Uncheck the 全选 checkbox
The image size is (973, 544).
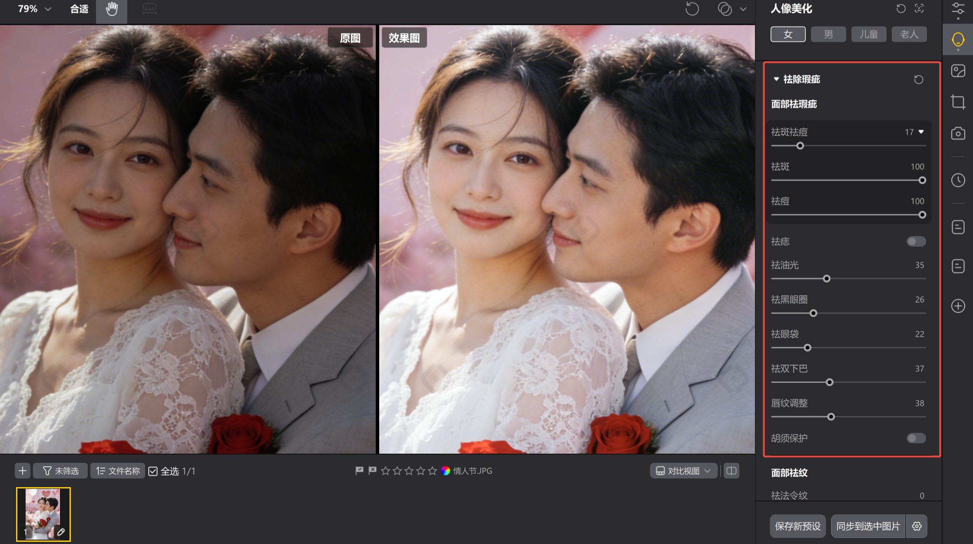pos(153,471)
